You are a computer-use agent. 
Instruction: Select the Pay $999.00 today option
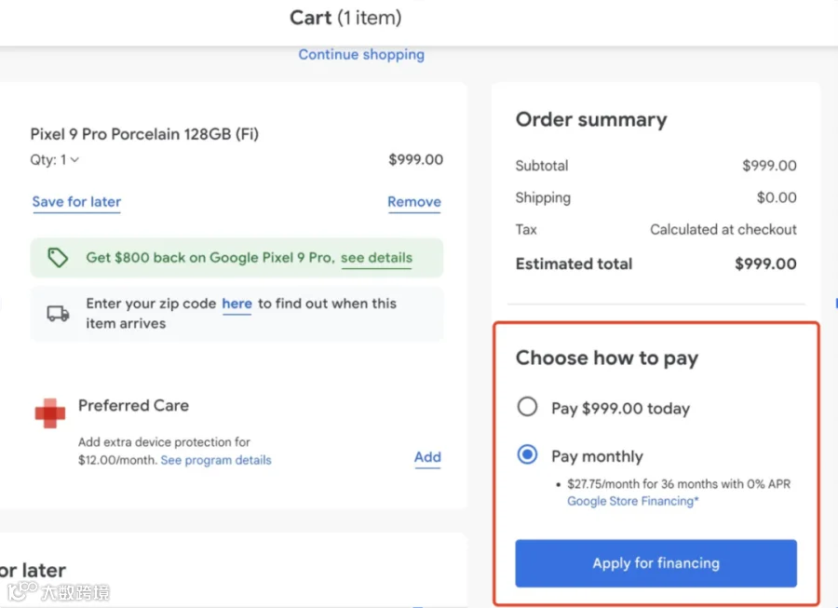[x=528, y=407]
